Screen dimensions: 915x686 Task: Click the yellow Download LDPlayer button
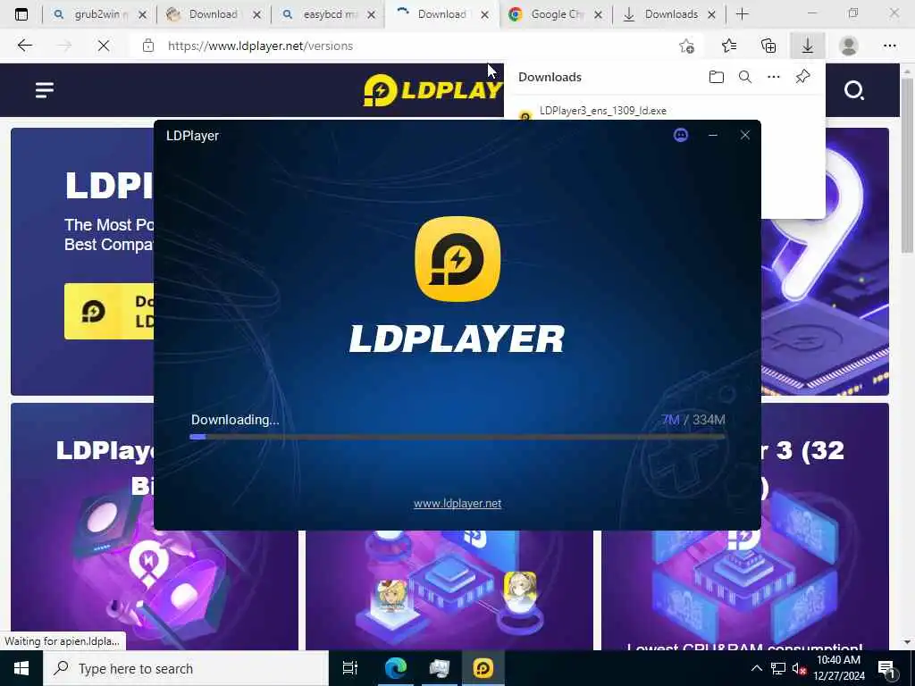[109, 311]
